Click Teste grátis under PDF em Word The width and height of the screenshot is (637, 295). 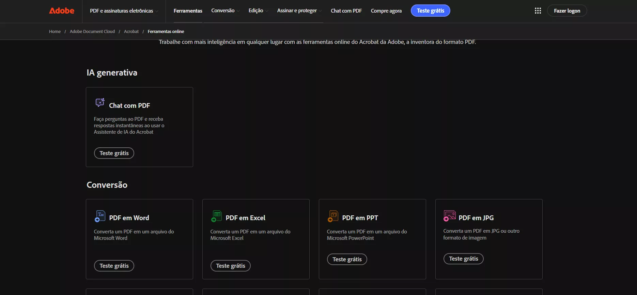pyautogui.click(x=114, y=266)
